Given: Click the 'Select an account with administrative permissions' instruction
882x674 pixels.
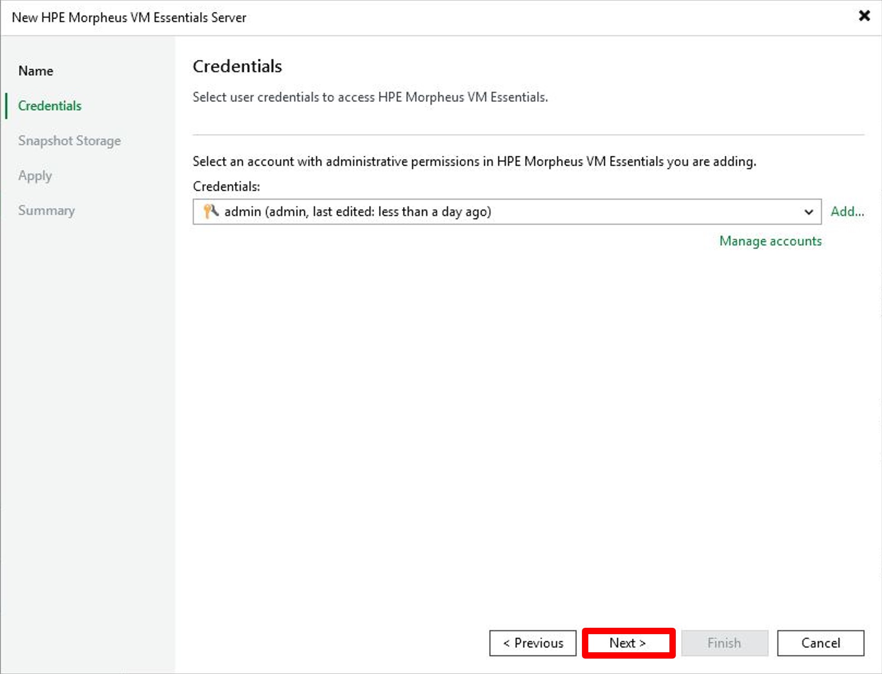Looking at the screenshot, I should tap(475, 161).
